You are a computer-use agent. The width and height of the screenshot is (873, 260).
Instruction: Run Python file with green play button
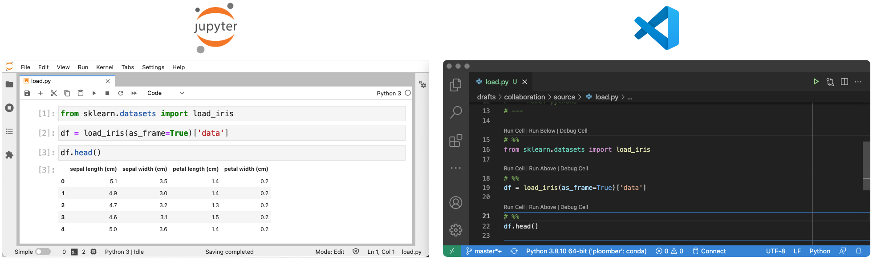tap(816, 82)
